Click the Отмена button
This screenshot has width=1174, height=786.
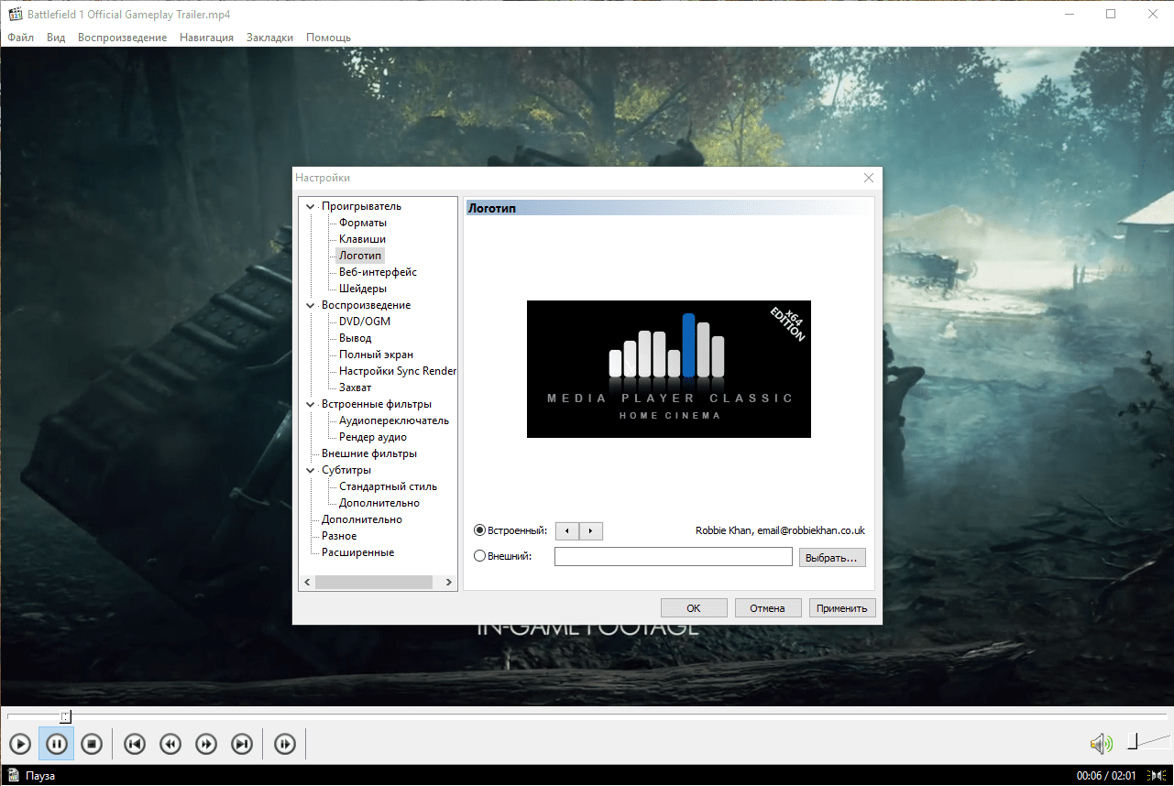(x=767, y=607)
